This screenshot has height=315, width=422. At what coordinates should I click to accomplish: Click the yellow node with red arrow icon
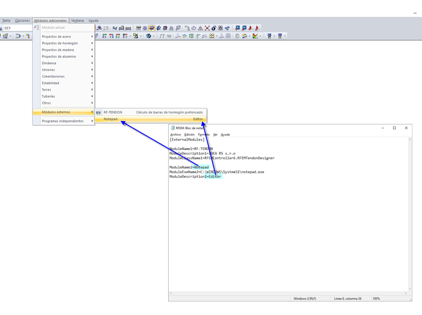[28, 36]
